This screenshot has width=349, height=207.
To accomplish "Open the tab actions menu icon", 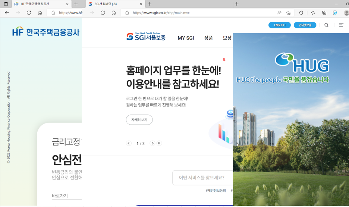I will click(x=6, y=4).
